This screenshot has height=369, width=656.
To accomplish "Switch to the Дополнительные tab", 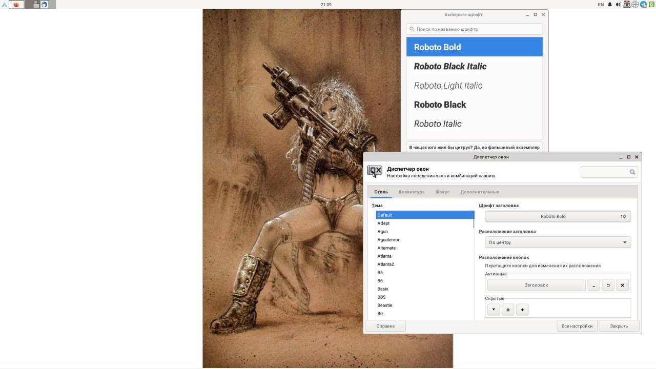I will pyautogui.click(x=480, y=192).
